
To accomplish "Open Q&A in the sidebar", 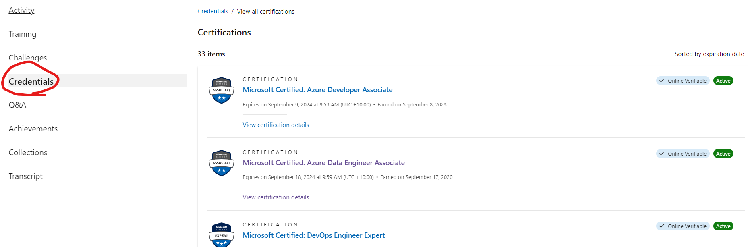I will pos(17,105).
